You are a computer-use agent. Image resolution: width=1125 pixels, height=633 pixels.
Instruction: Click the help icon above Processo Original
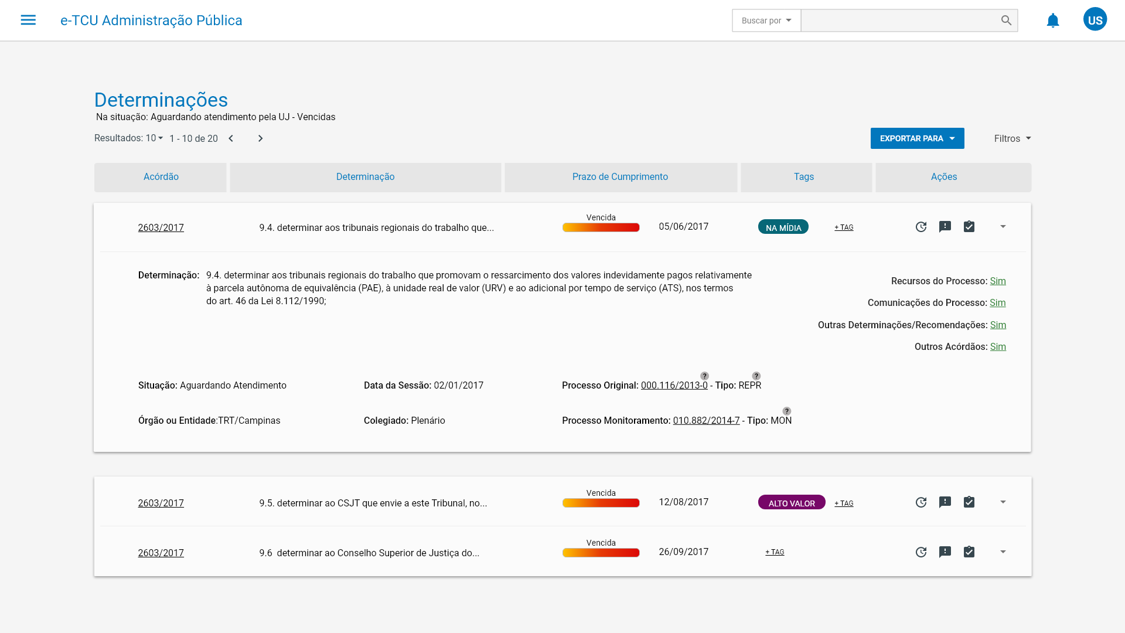click(704, 376)
